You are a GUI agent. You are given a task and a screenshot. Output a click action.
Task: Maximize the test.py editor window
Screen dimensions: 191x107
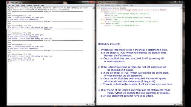[x=175, y=2]
